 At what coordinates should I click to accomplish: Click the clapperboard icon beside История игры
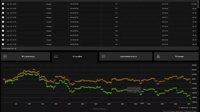5,56
